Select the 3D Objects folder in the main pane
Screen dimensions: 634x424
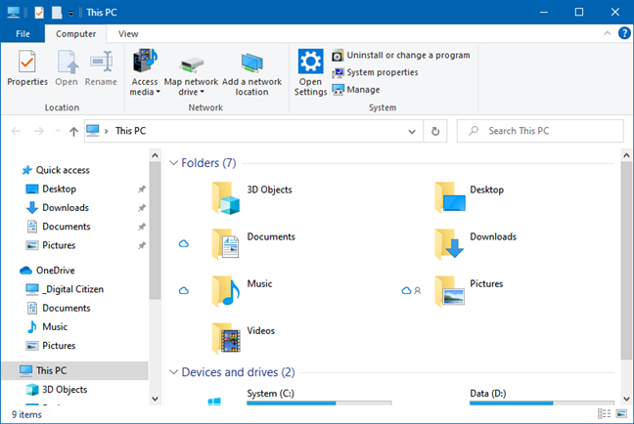252,198
